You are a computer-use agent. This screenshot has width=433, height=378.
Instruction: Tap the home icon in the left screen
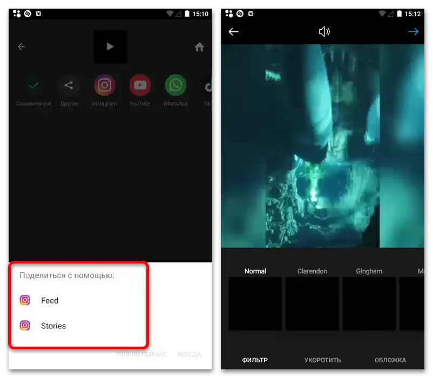199,46
